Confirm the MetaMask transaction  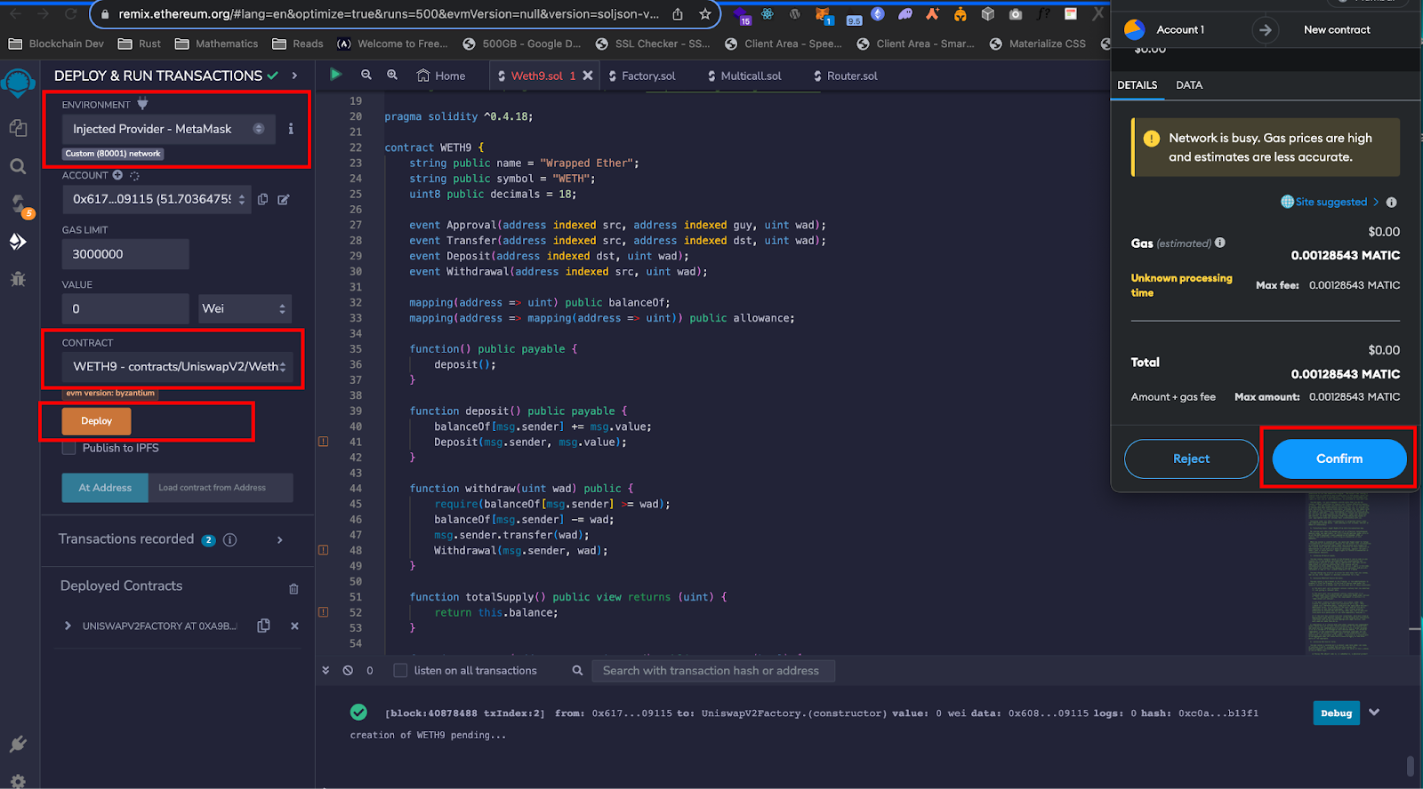tap(1339, 458)
